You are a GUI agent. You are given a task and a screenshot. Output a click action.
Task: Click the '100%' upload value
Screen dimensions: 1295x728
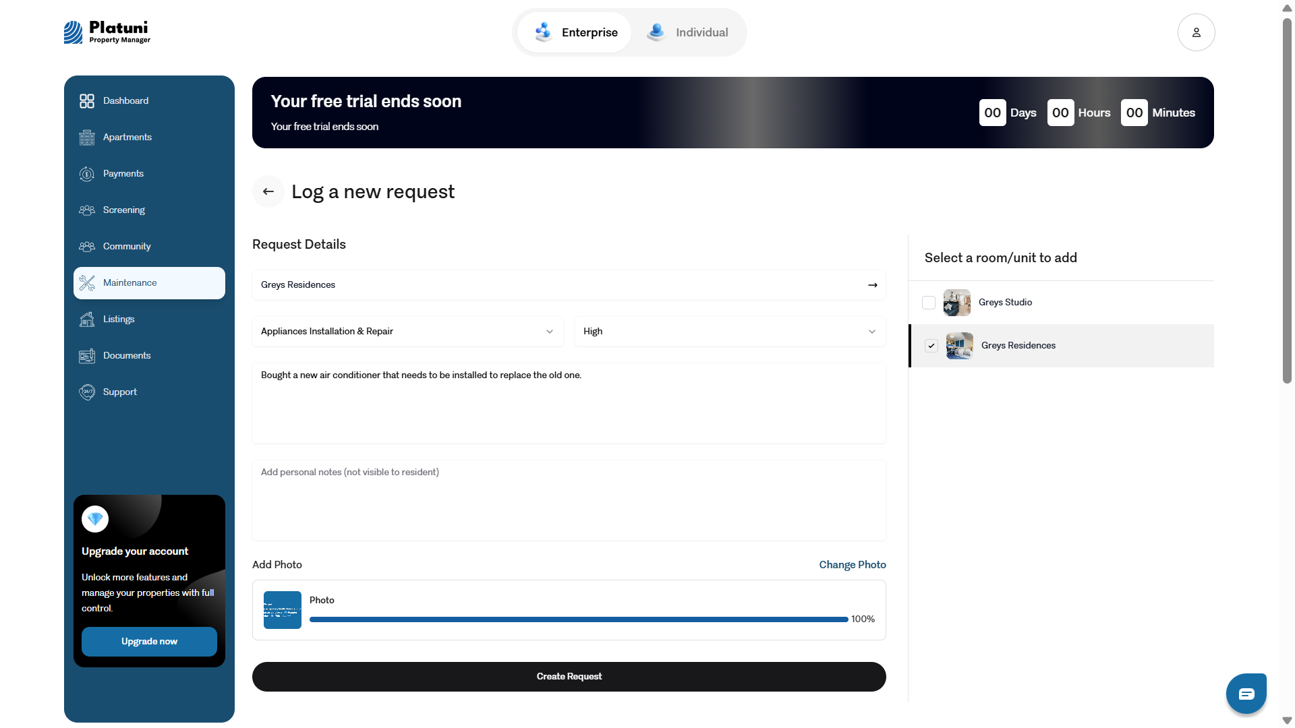(863, 619)
